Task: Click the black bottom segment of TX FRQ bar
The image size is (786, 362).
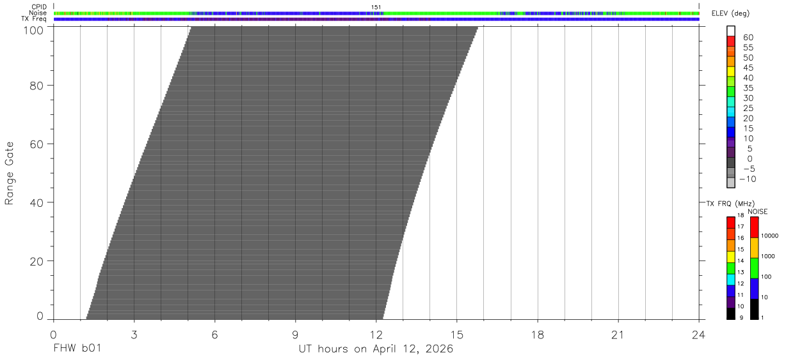Action: 731,314
